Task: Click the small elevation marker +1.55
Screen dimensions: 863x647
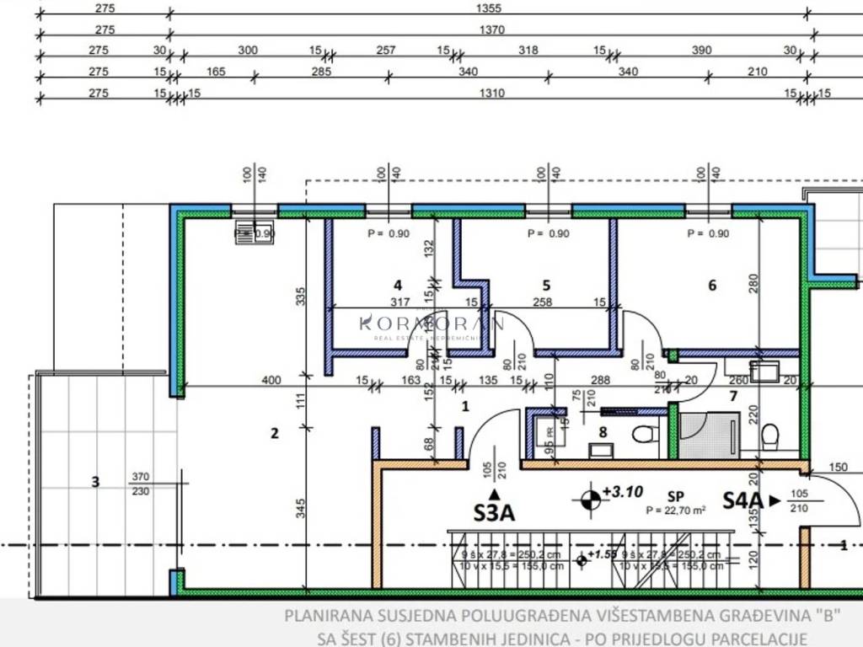Action: (x=582, y=560)
